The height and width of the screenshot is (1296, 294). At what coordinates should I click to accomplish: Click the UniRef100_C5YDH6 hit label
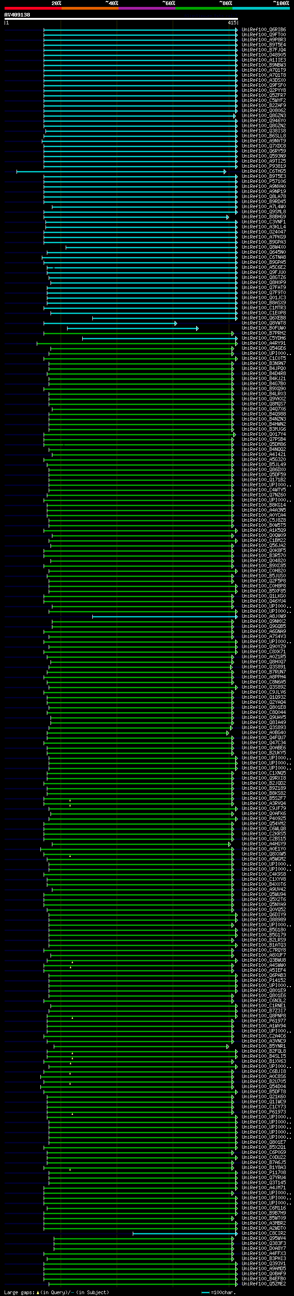[x=264, y=338]
